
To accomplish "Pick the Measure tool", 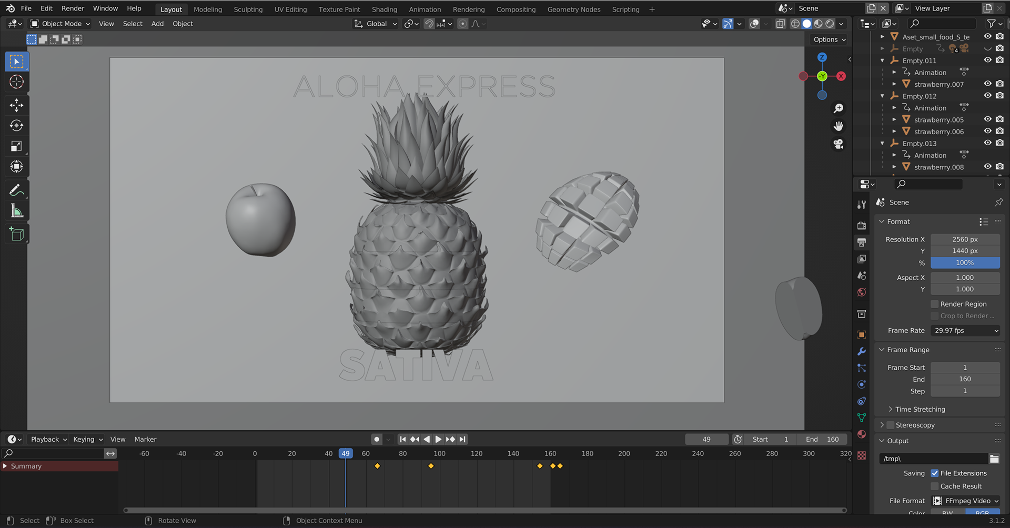I will pyautogui.click(x=16, y=211).
